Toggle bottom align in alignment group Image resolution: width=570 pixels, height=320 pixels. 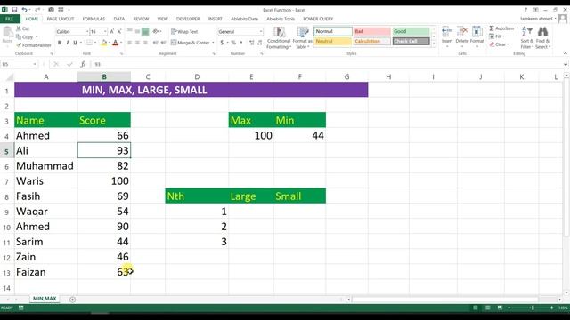point(145,32)
